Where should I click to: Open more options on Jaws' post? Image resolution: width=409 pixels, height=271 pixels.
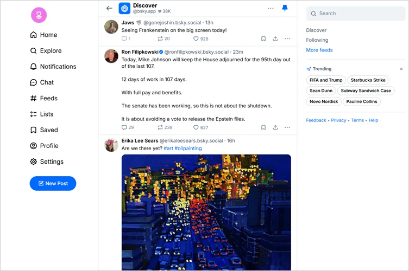[x=287, y=39]
